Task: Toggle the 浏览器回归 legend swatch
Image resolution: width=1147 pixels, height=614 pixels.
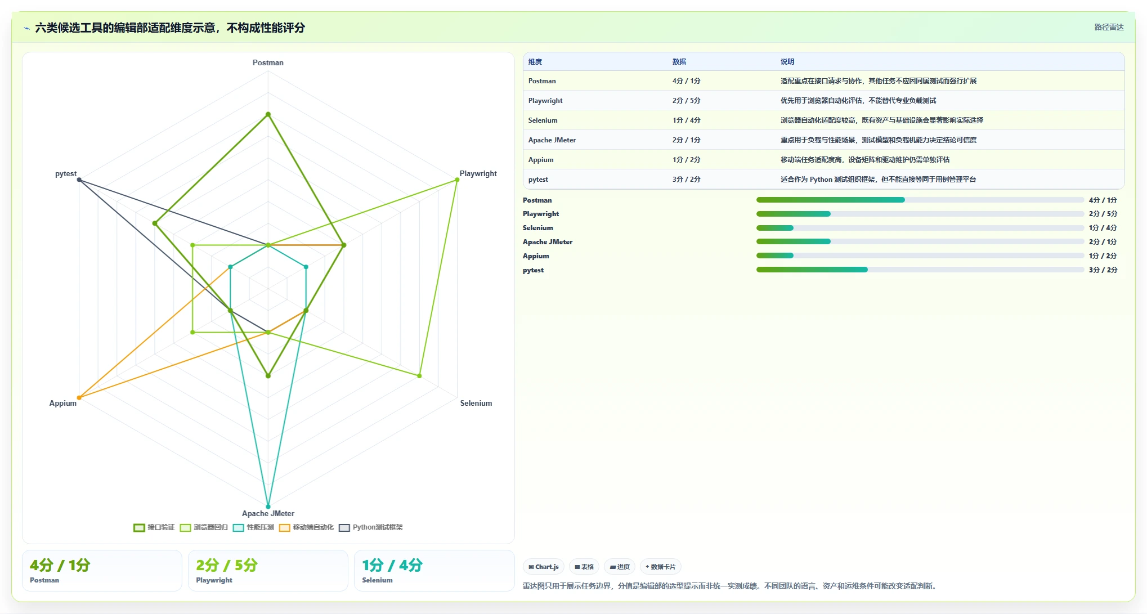Action: [186, 527]
